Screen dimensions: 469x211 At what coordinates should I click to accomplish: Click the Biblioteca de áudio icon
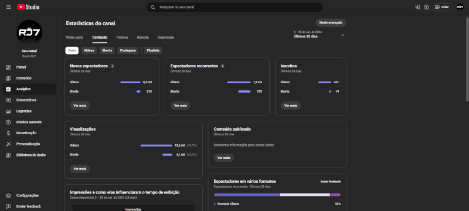(8, 155)
